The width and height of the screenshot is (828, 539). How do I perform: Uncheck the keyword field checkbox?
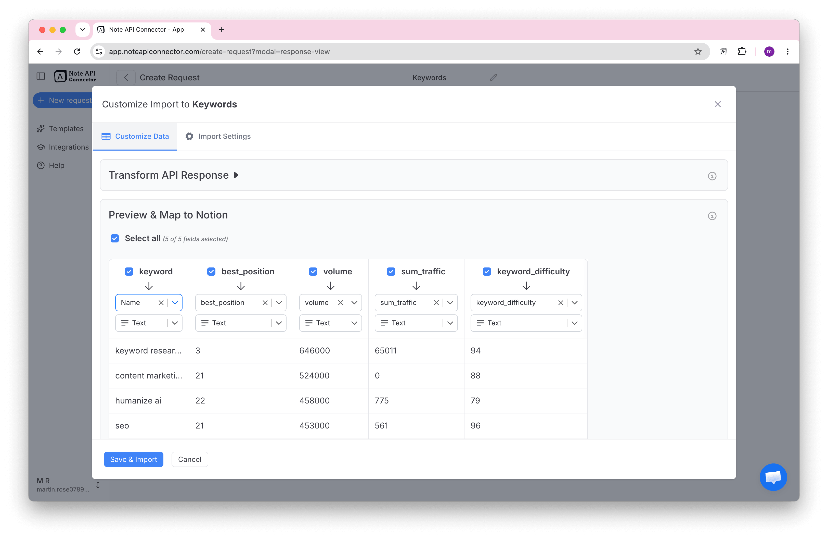point(129,272)
